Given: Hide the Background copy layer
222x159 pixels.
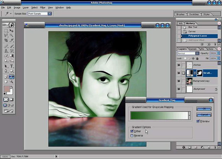Looking at the screenshot, I should [179, 81].
